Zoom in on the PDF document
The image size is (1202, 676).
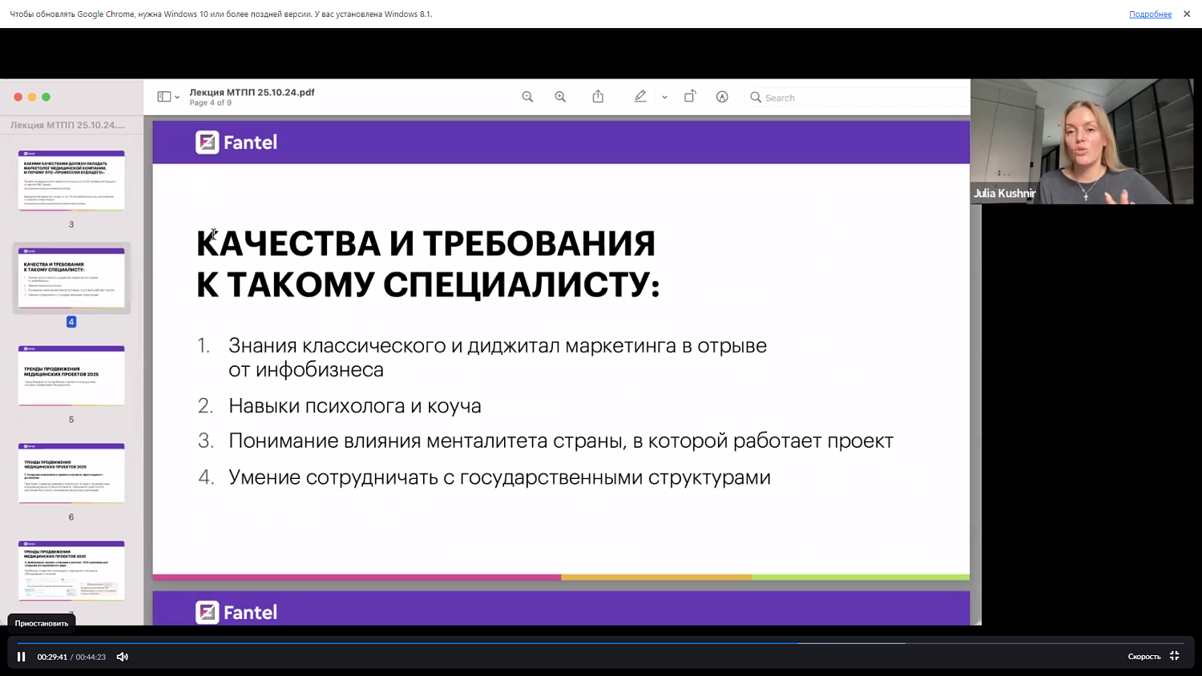tap(560, 96)
